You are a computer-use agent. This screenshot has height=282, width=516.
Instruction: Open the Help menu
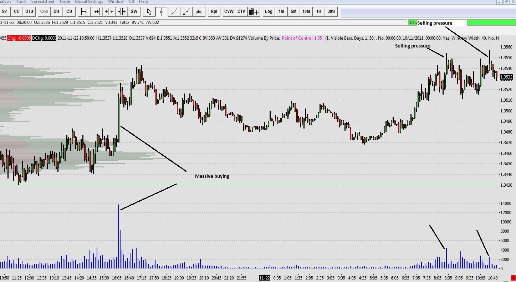[143, 2]
